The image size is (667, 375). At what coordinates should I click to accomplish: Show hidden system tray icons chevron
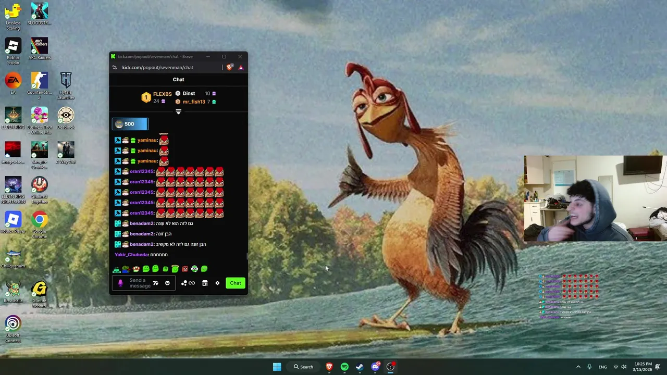click(x=578, y=367)
